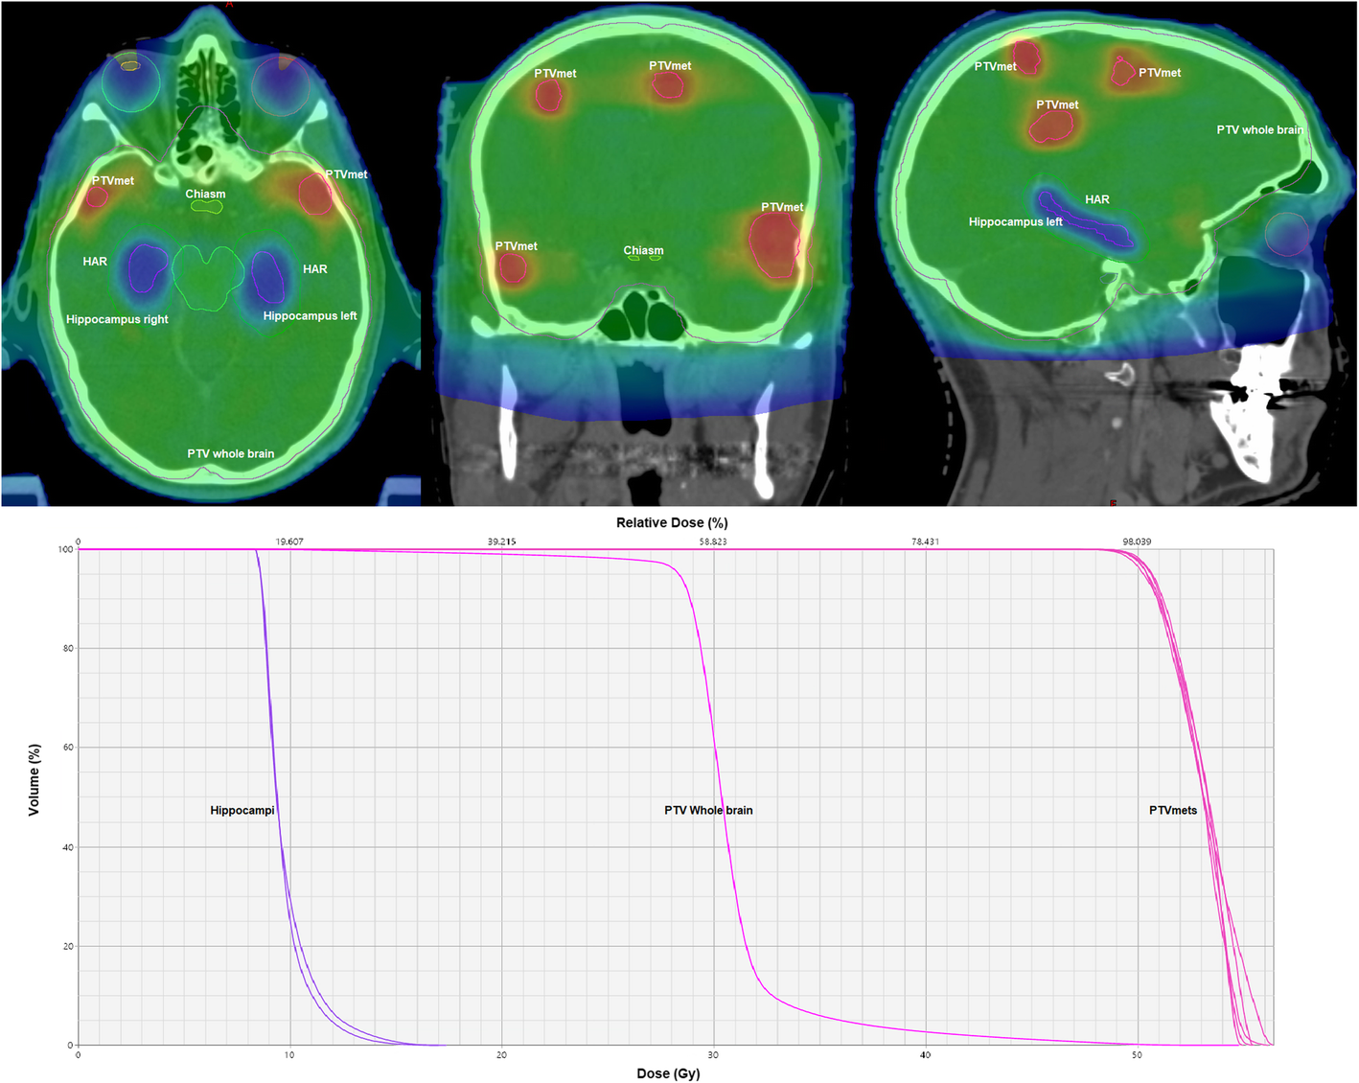Click the '10' tick on the Dose axis
This screenshot has height=1083, width=1359.
point(289,1055)
